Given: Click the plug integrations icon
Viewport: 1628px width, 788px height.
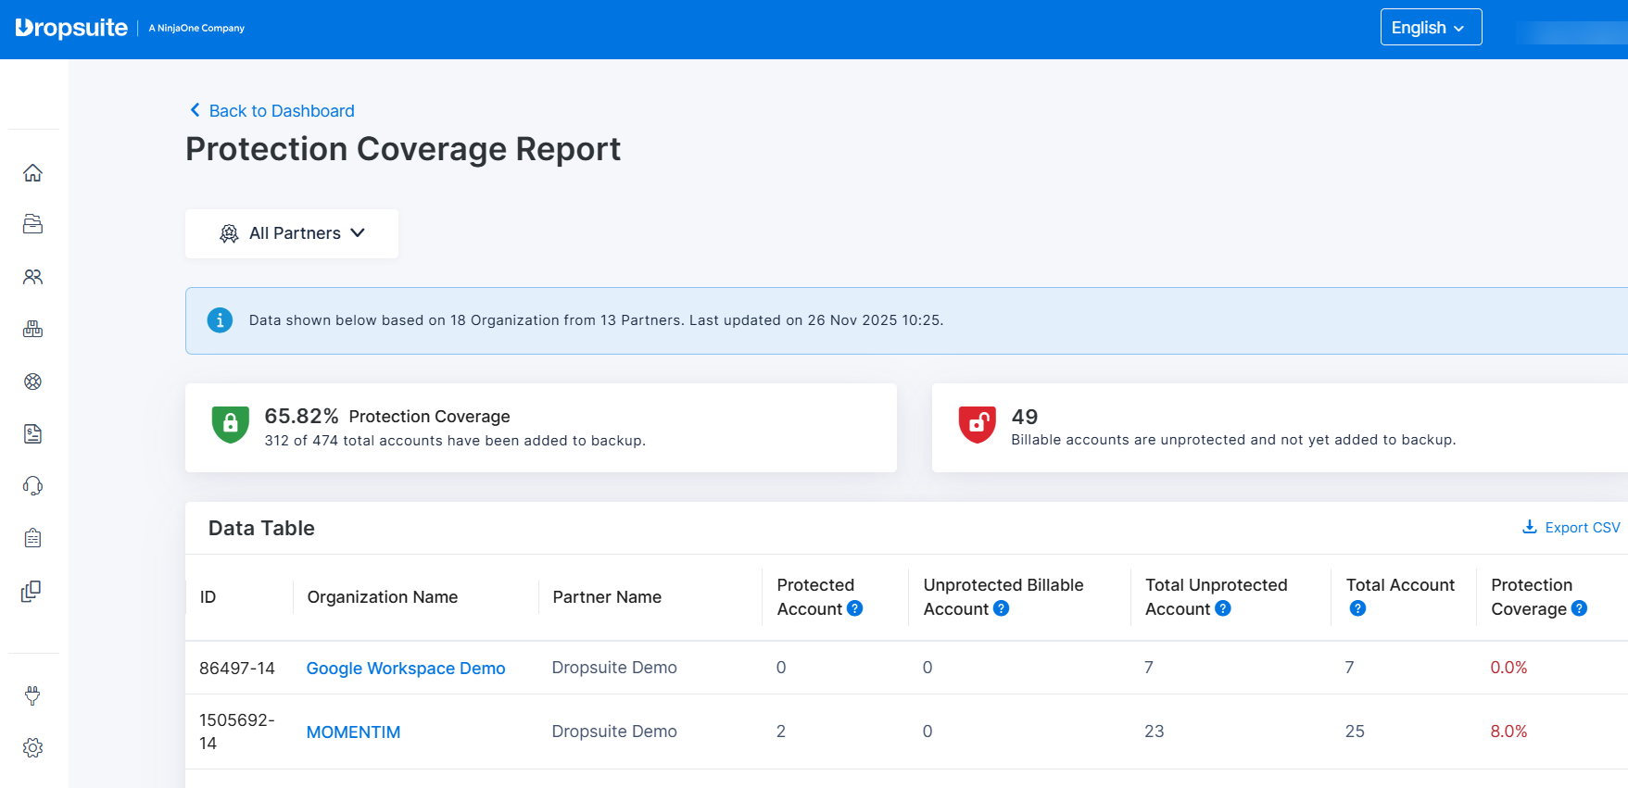Looking at the screenshot, I should pos(32,695).
